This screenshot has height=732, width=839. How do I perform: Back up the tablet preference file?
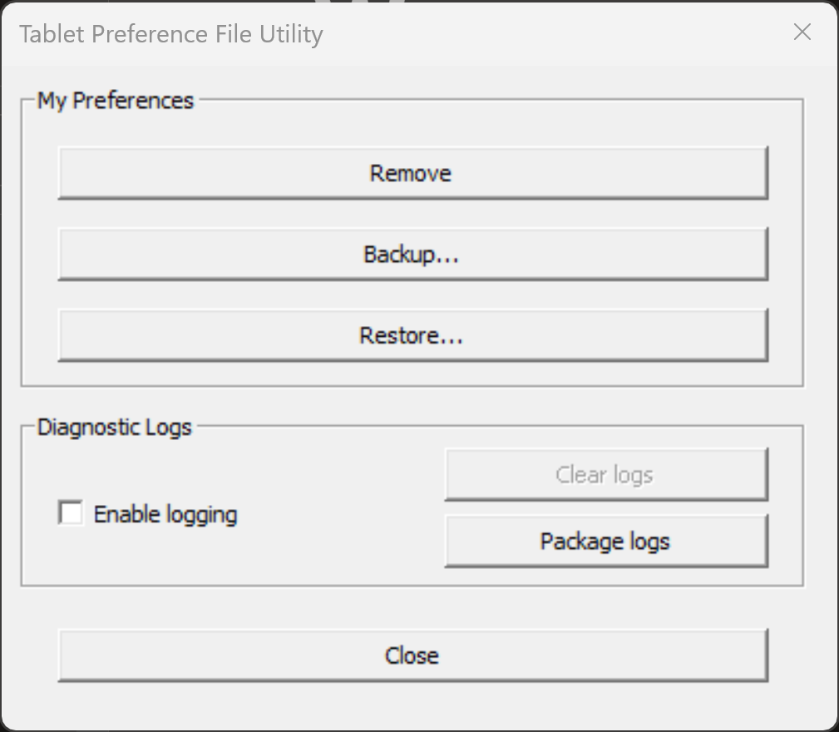pos(412,254)
